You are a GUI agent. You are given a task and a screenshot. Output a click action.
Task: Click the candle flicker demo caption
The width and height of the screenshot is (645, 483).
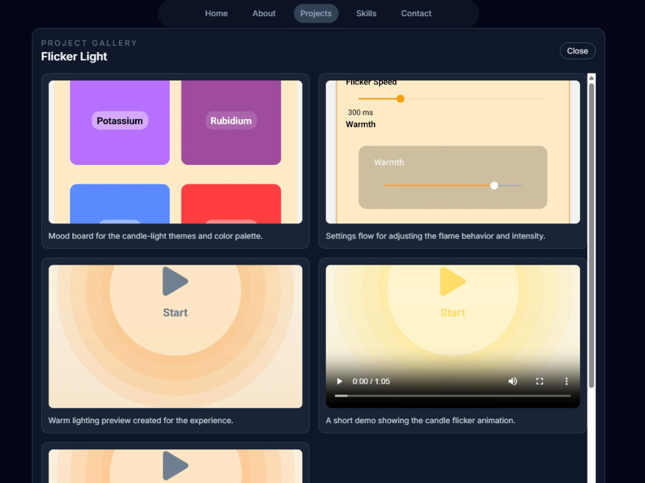(x=421, y=421)
